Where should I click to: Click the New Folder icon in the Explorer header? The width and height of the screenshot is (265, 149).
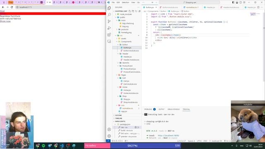(x=133, y=11)
